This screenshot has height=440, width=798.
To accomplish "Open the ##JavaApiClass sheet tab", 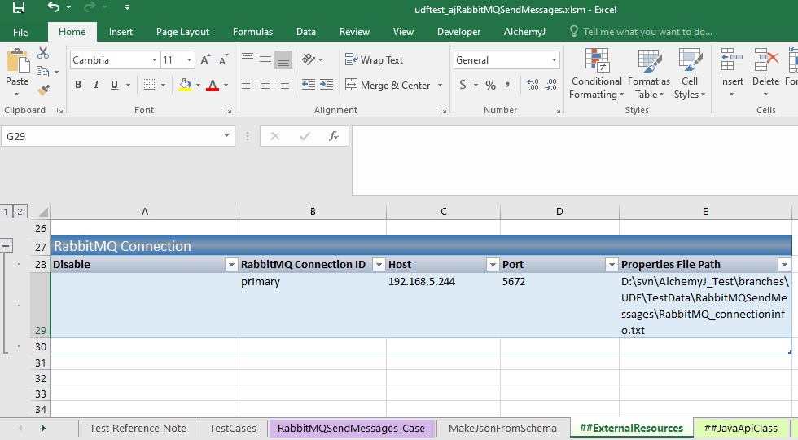I will [x=740, y=428].
